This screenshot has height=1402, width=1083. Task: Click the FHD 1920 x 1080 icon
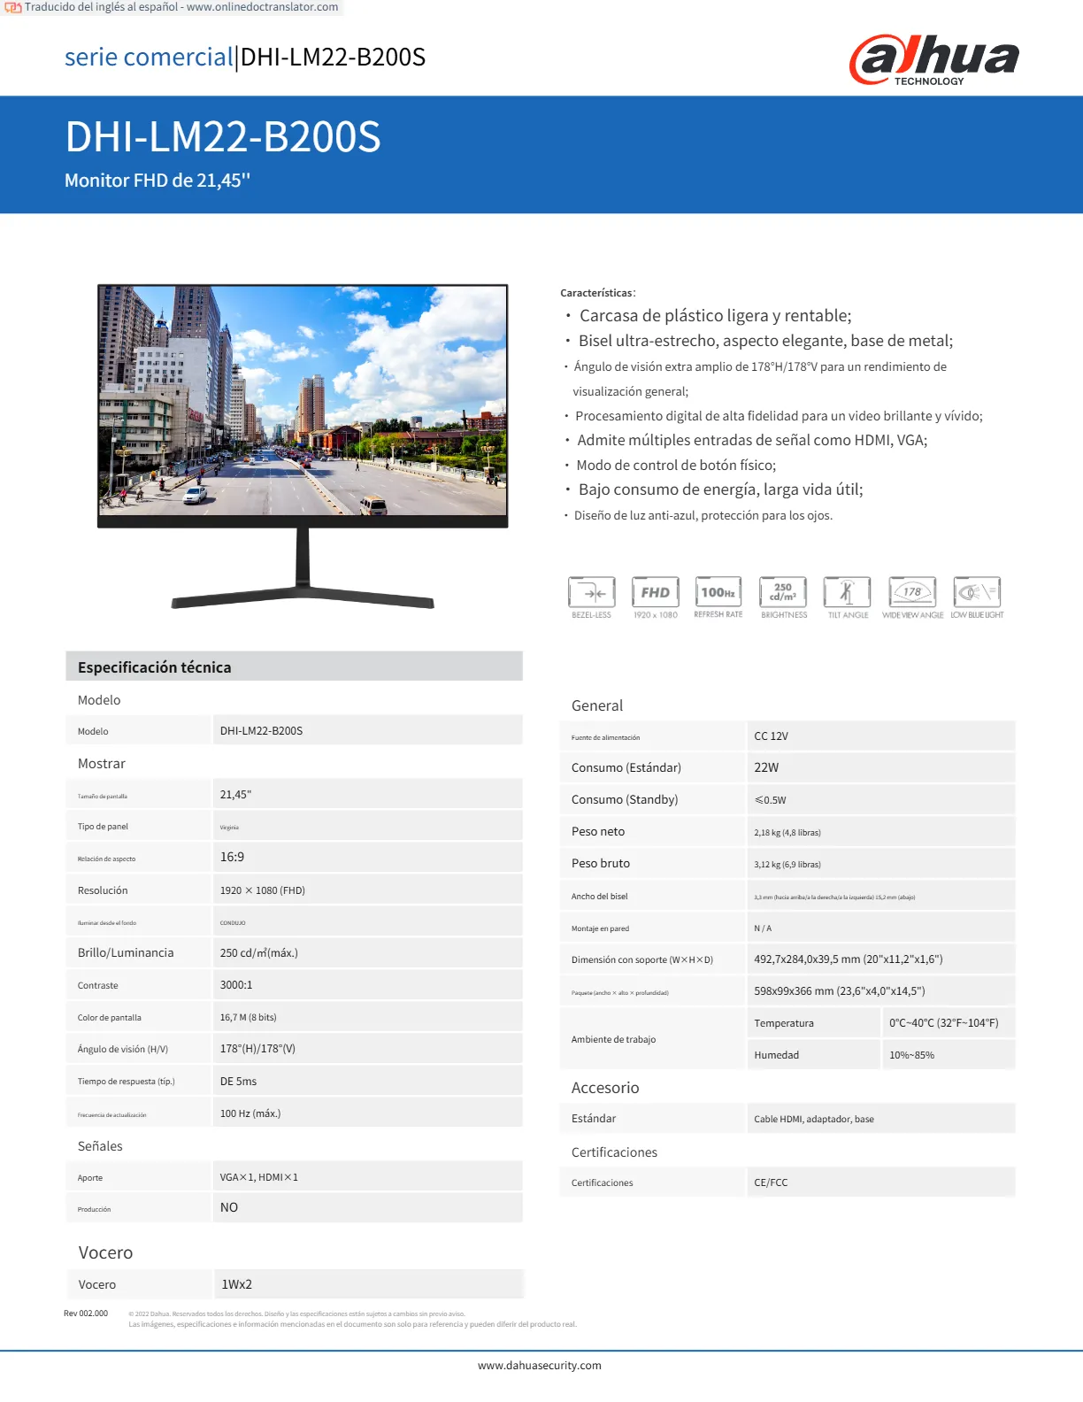[655, 597]
